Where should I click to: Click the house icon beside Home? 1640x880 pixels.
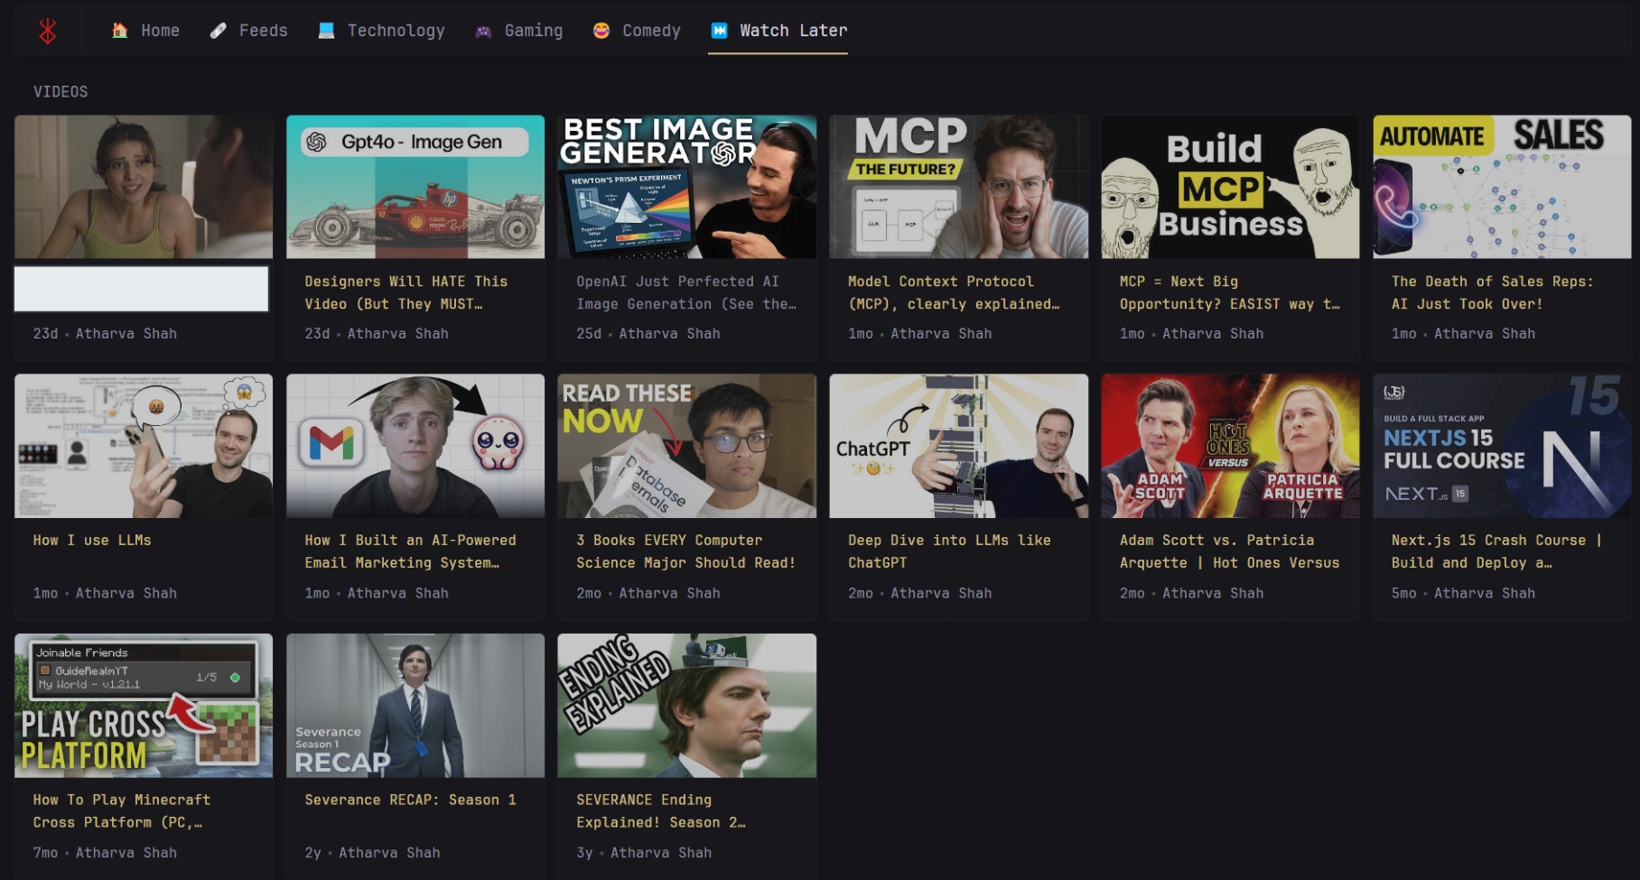pos(119,31)
